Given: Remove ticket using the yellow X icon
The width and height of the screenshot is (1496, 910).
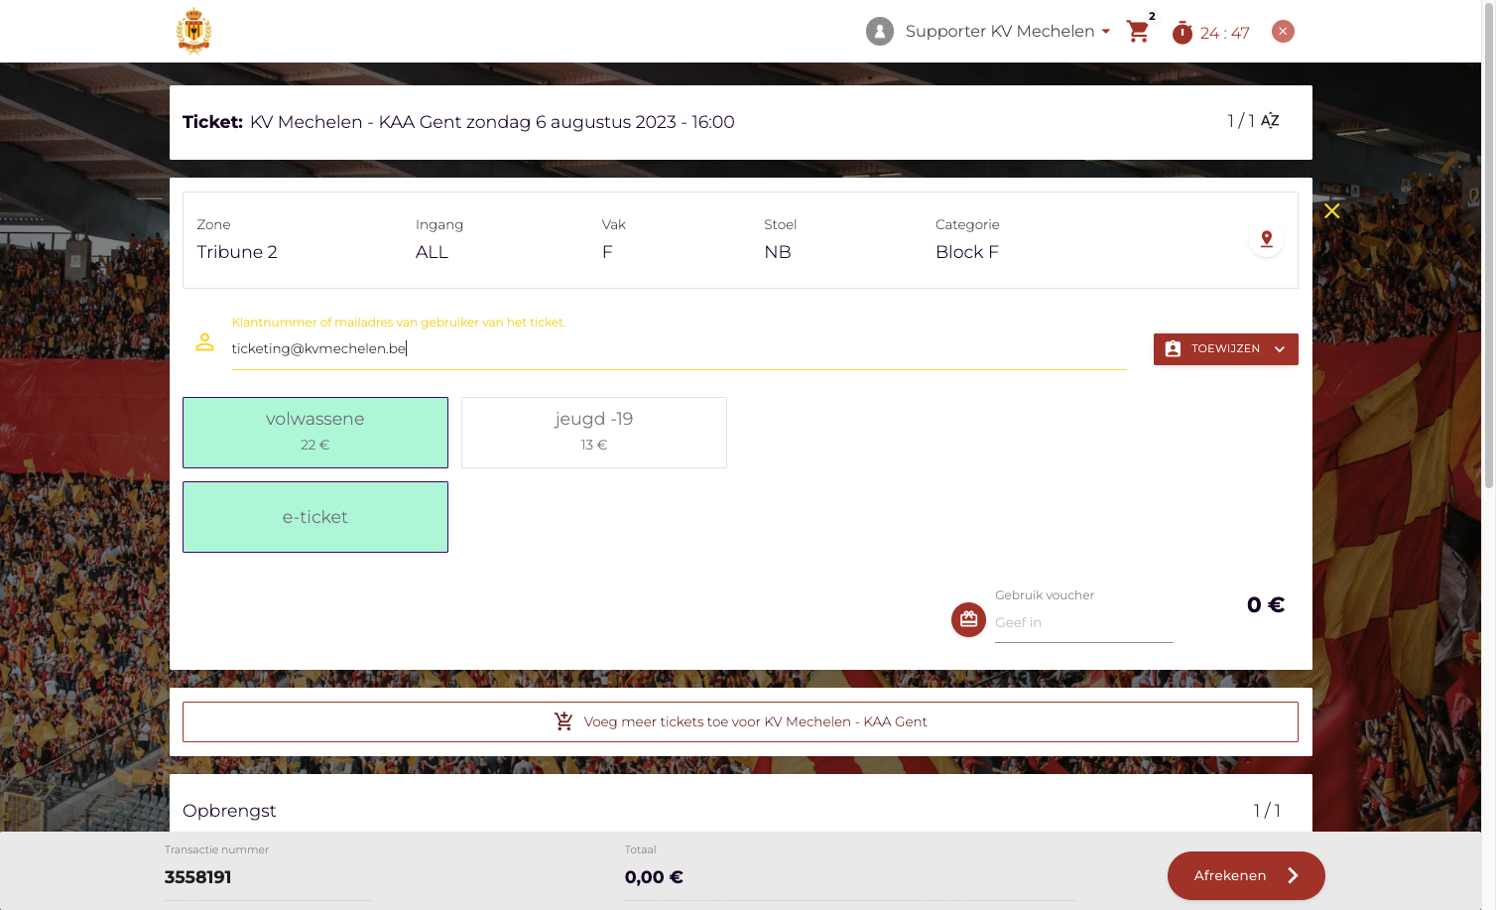Looking at the screenshot, I should tap(1331, 211).
